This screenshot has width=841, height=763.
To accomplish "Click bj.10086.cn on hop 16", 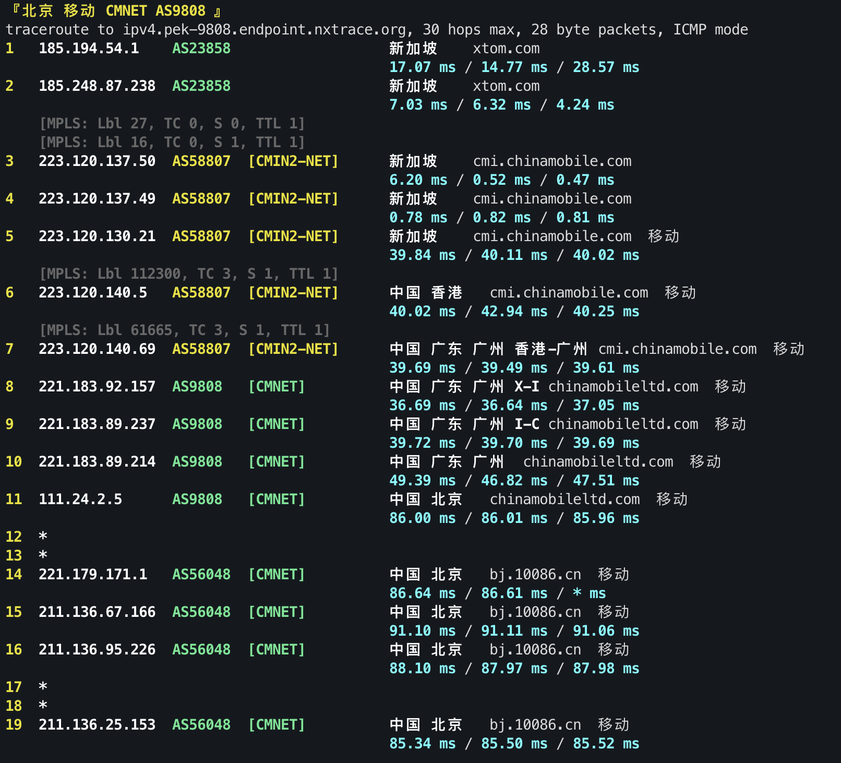I will coord(535,650).
